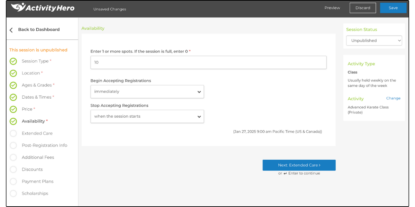The height and width of the screenshot is (207, 415).
Task: Click the green checkmark next to Price
Action: pyautogui.click(x=13, y=109)
